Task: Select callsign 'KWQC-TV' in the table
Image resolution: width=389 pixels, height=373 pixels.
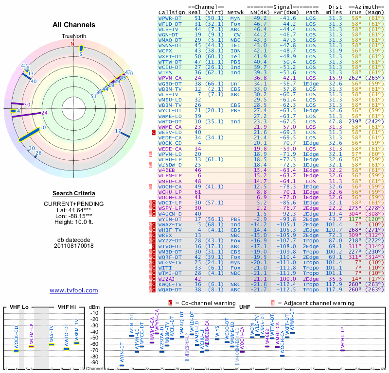Action: tap(170, 284)
